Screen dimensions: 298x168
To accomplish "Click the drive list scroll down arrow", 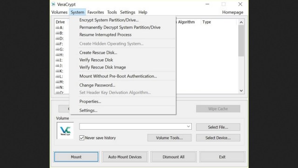I will 241,91.
